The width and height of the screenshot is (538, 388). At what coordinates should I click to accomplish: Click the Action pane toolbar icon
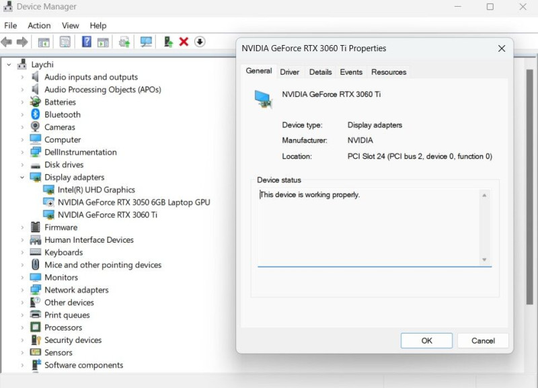pos(103,42)
